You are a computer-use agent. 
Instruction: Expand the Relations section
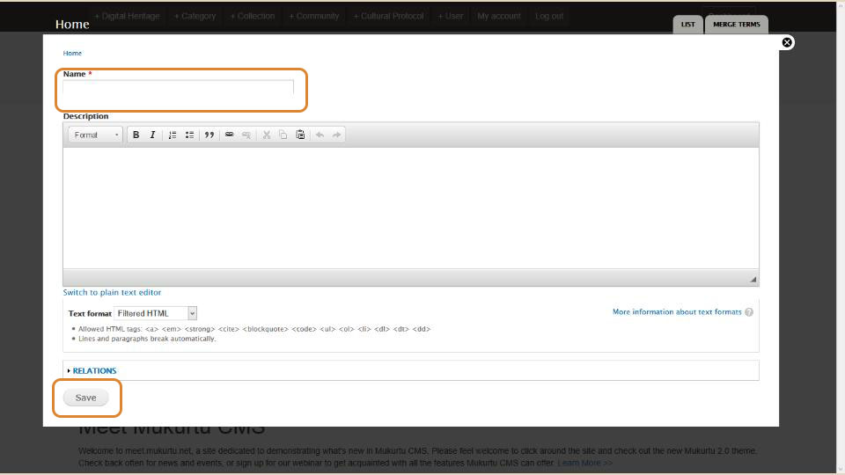click(x=94, y=370)
